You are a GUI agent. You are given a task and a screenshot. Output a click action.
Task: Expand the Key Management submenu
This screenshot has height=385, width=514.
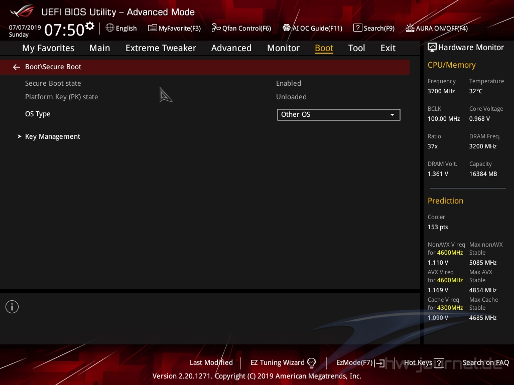pyautogui.click(x=52, y=136)
